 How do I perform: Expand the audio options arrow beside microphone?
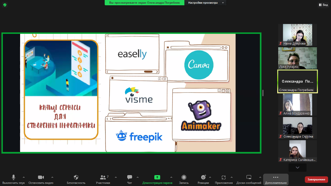(23, 177)
